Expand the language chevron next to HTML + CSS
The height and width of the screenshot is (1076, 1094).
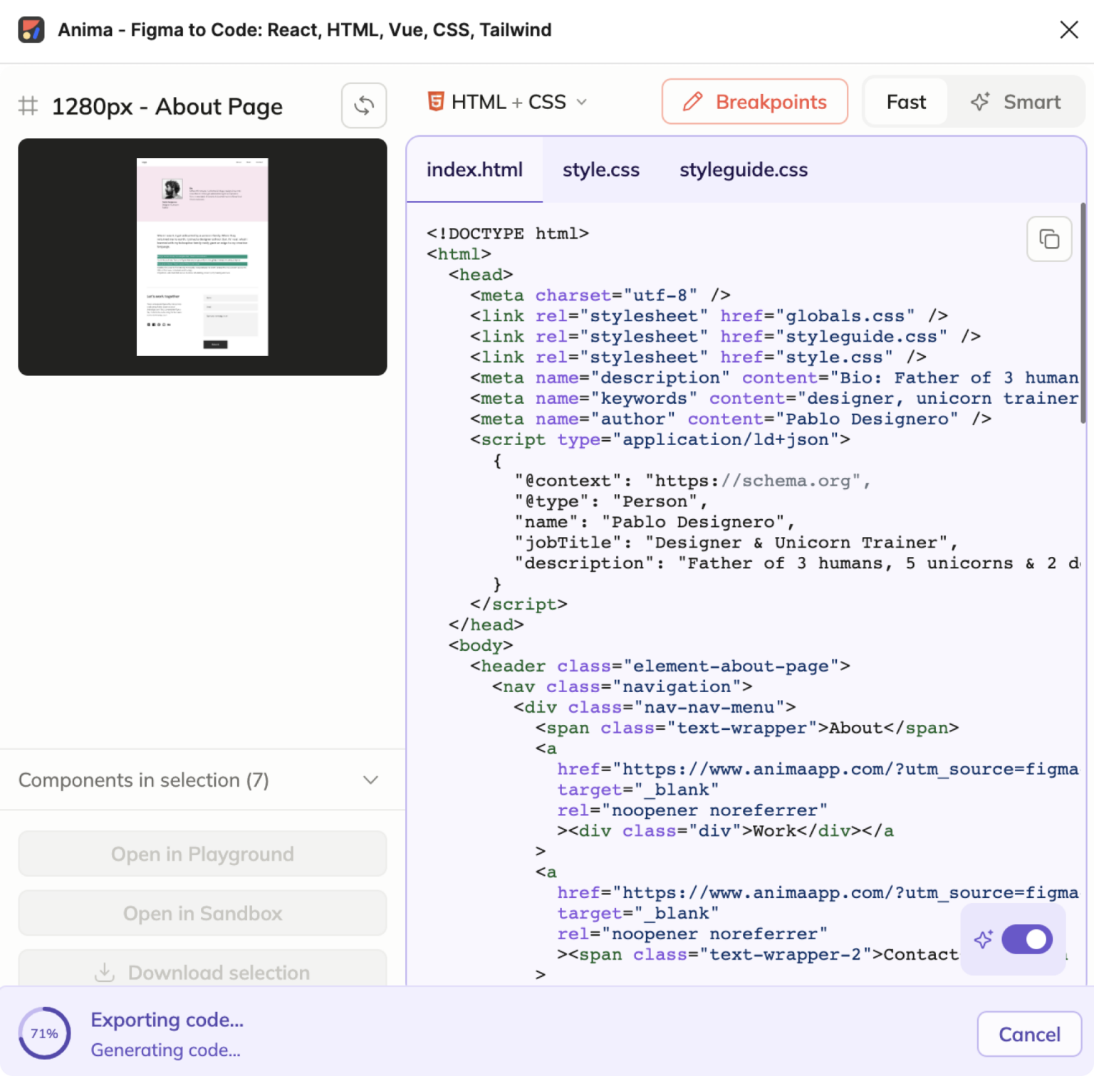[x=582, y=103]
